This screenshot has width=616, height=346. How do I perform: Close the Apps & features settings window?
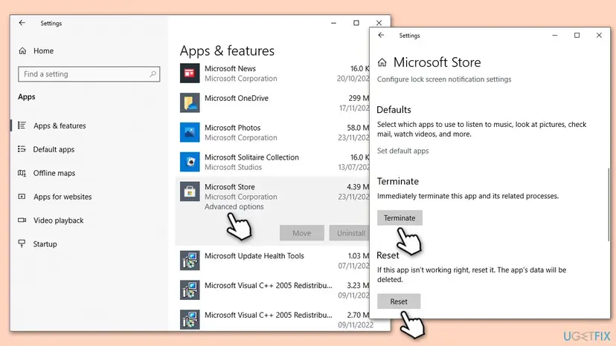[379, 23]
